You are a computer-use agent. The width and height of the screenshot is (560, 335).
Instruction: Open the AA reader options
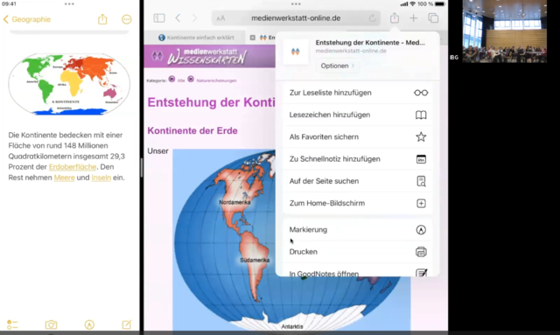point(220,18)
